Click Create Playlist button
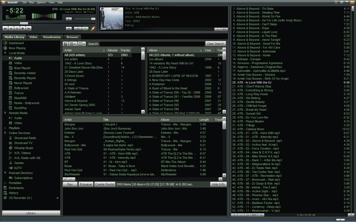The height and width of the screenshot is (222, 356). [105, 184]
